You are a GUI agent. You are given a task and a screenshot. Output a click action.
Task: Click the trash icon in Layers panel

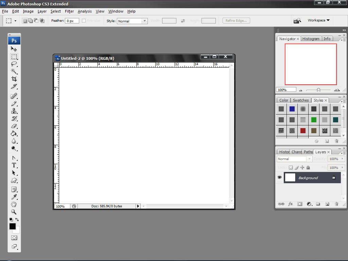[x=336, y=204]
